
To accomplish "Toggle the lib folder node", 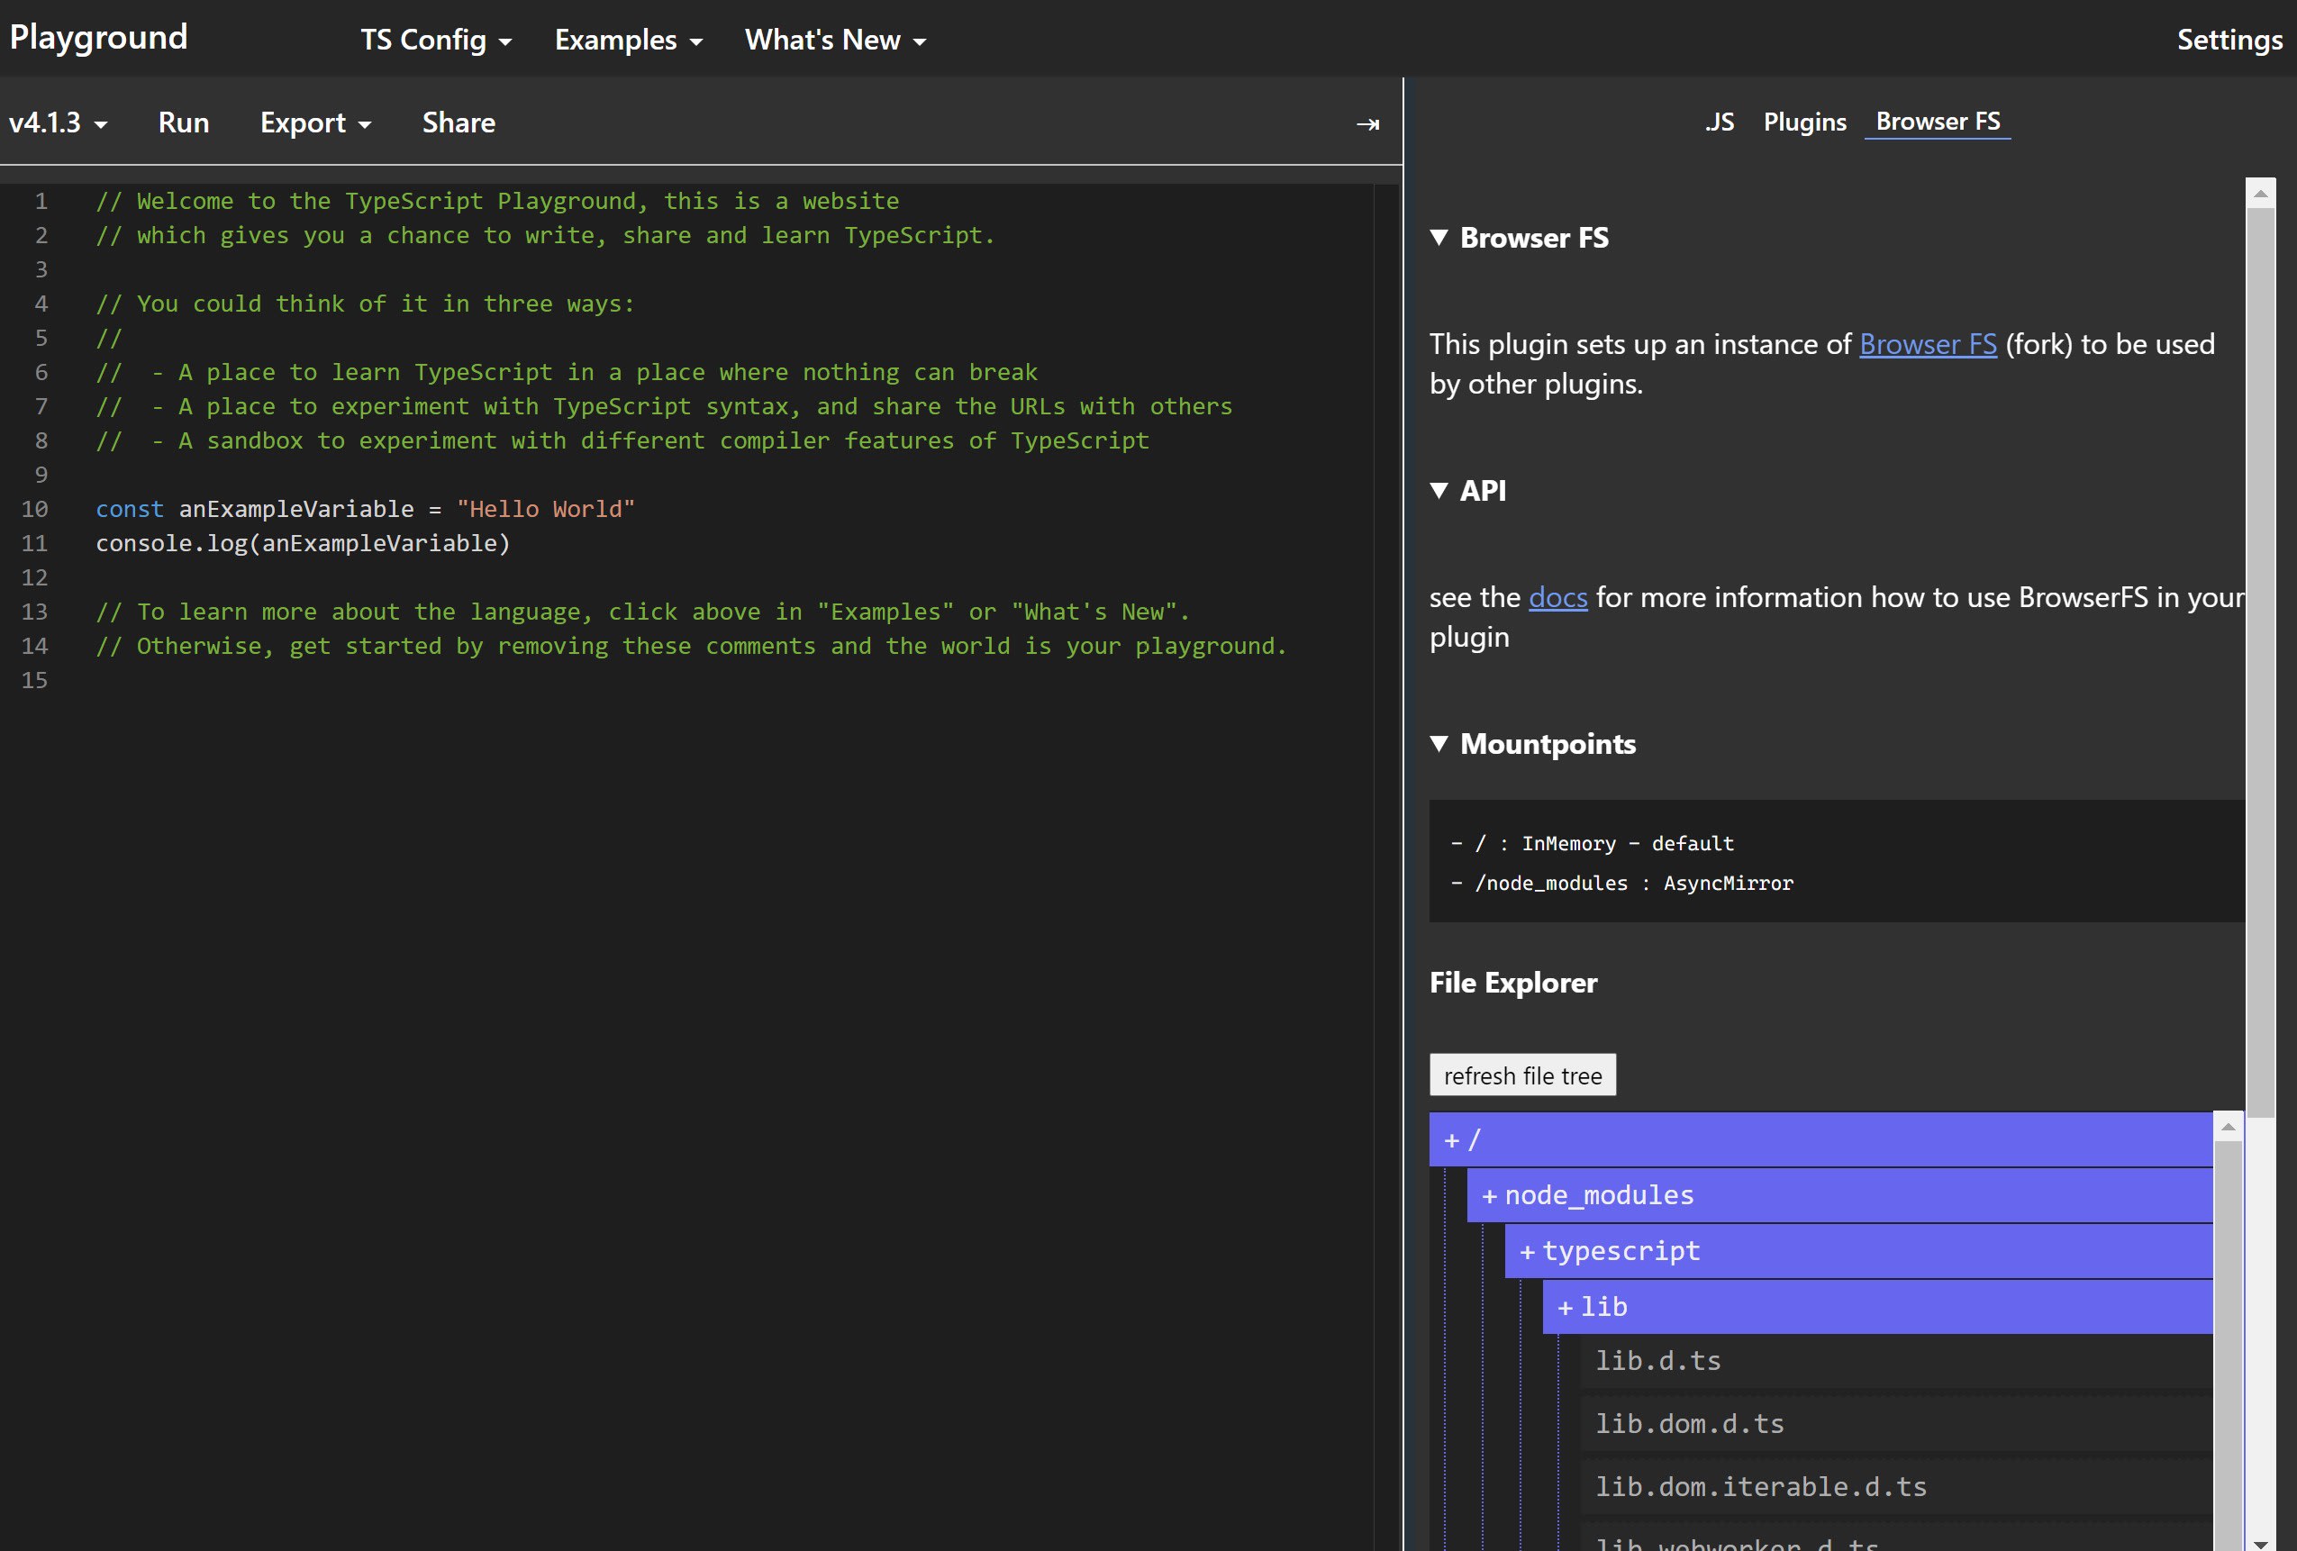I will tap(1877, 1307).
